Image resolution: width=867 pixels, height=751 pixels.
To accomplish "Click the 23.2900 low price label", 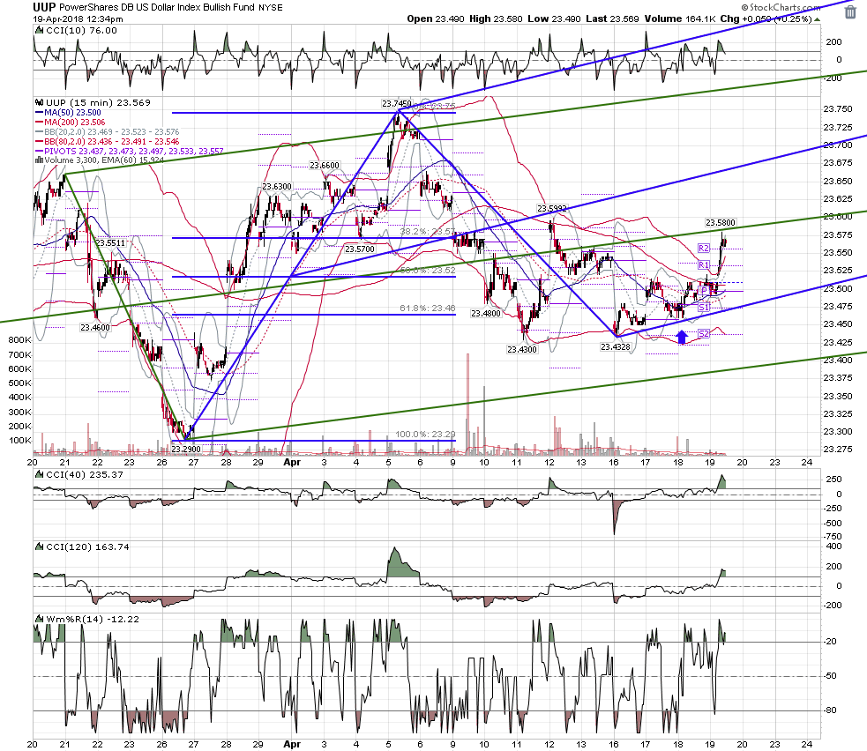I will click(x=186, y=450).
